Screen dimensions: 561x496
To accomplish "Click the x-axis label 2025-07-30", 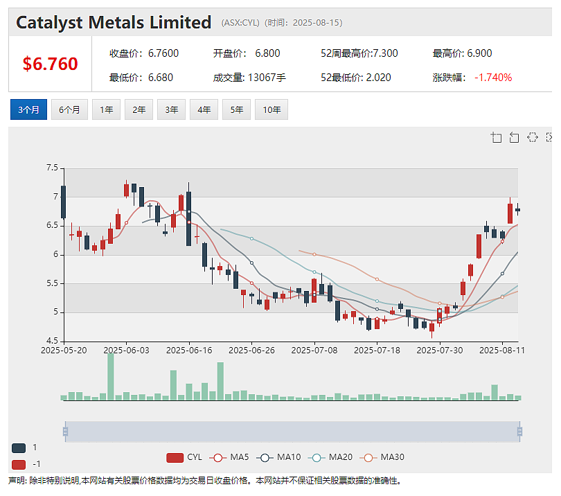I will [439, 350].
